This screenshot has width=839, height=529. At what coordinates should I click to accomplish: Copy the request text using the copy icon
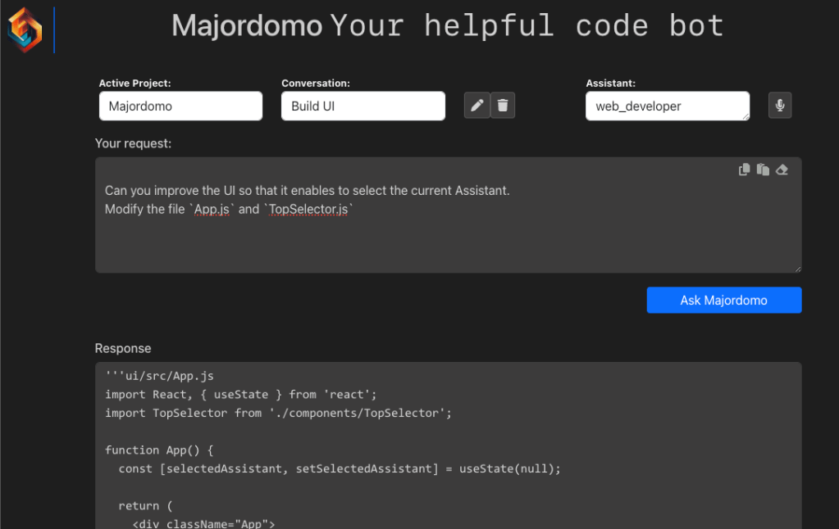pos(745,170)
